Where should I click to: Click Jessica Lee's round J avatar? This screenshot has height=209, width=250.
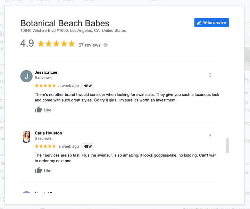click(x=26, y=76)
